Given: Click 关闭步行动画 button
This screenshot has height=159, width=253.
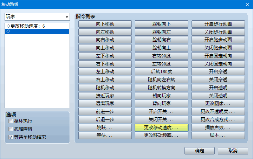Looking at the screenshot, I should 218,32.
